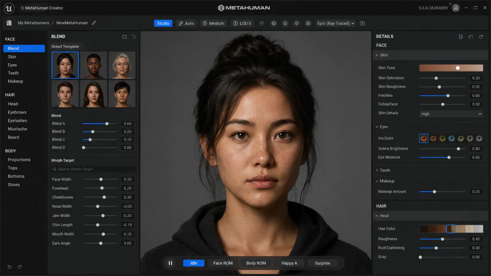Toggle the LOD 0 setting
491x276 pixels.
242,23
